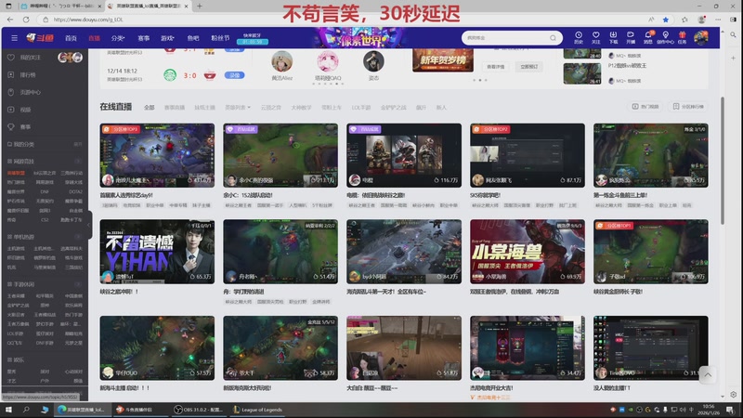Image resolution: width=743 pixels, height=418 pixels.
Task: Open the 斗鱼直播伴侣 taskbar item
Action: [x=140, y=410]
